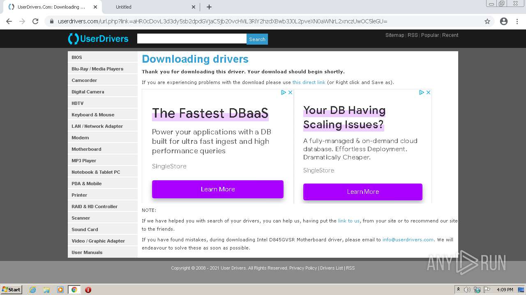
Task: Click 'this direct link' download link
Action: click(309, 82)
